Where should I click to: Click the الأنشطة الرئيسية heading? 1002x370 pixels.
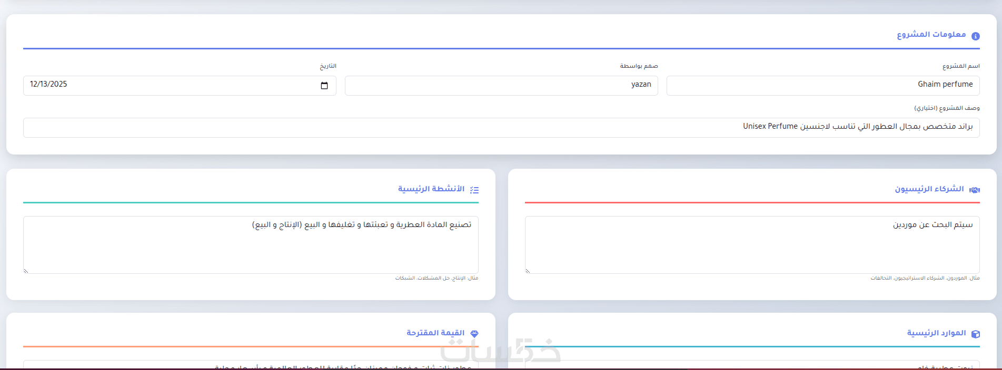coord(431,189)
